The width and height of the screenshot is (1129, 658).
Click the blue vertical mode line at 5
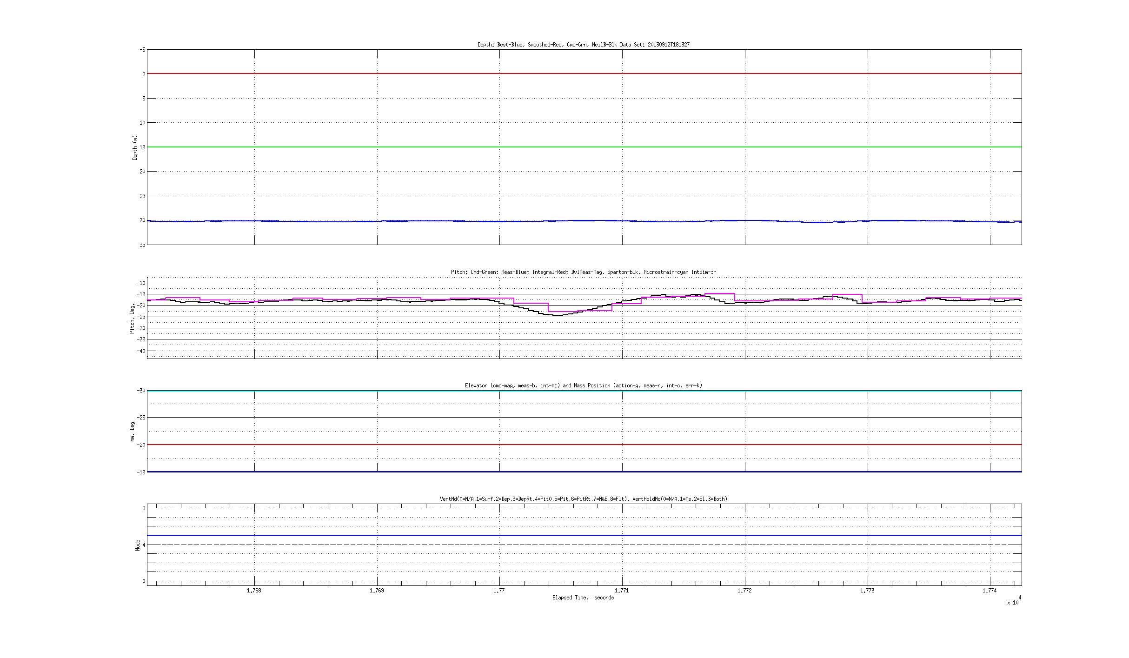584,535
